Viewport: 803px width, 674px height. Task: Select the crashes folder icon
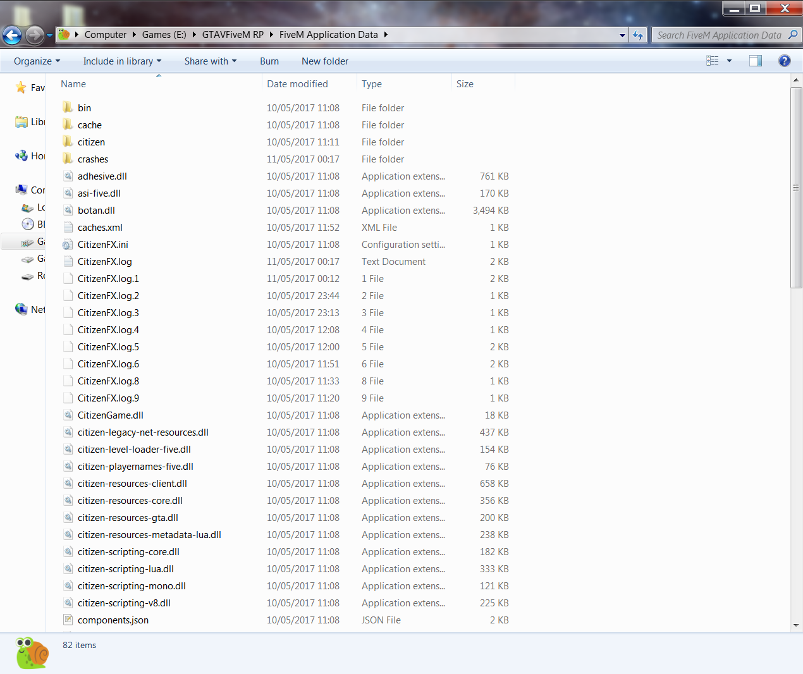pyautogui.click(x=68, y=159)
